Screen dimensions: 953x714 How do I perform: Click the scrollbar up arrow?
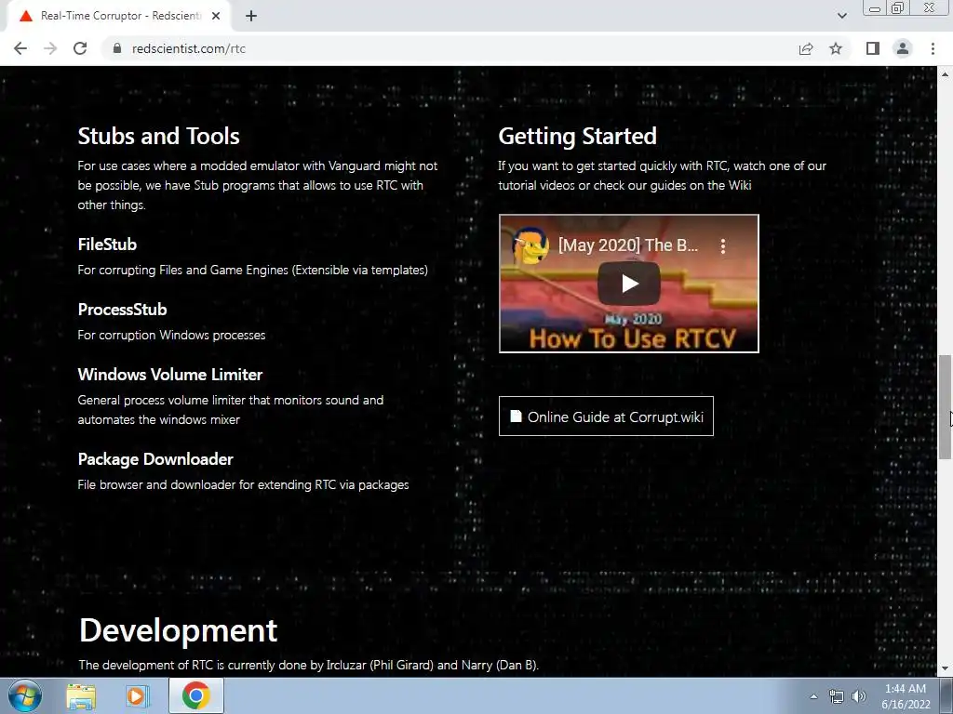(x=945, y=74)
